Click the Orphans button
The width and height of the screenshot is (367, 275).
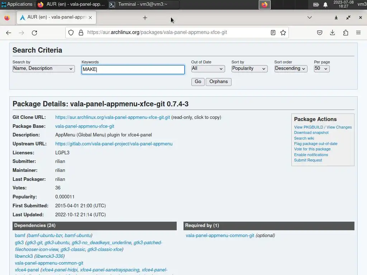pyautogui.click(x=218, y=82)
